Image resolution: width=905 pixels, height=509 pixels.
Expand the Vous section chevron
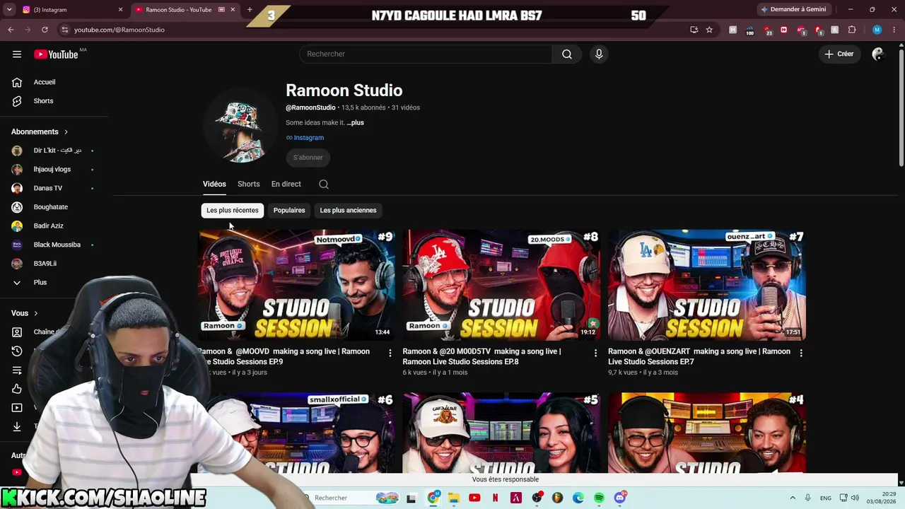point(35,313)
